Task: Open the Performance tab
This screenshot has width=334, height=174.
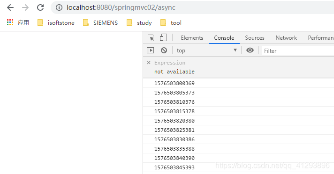Action: (320, 38)
